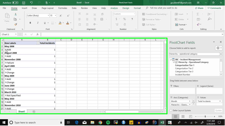This screenshot has width=225, height=126.
Task: Open the Row Labels filter dropdown
Action: pyautogui.click(x=38, y=43)
